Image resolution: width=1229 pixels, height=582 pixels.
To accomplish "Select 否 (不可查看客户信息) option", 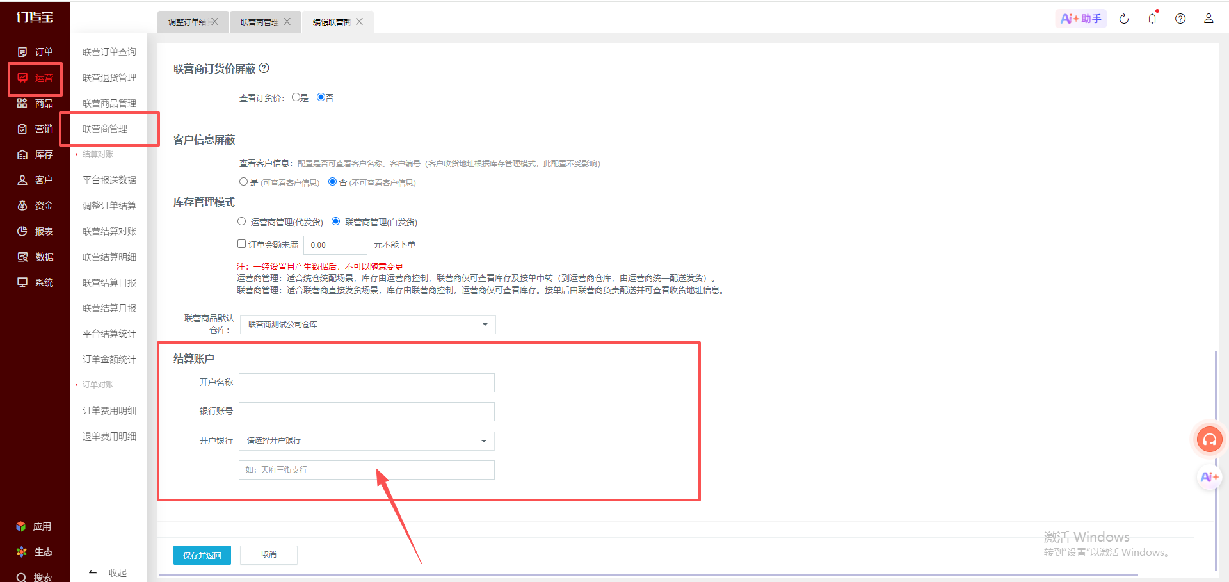I will pyautogui.click(x=332, y=182).
